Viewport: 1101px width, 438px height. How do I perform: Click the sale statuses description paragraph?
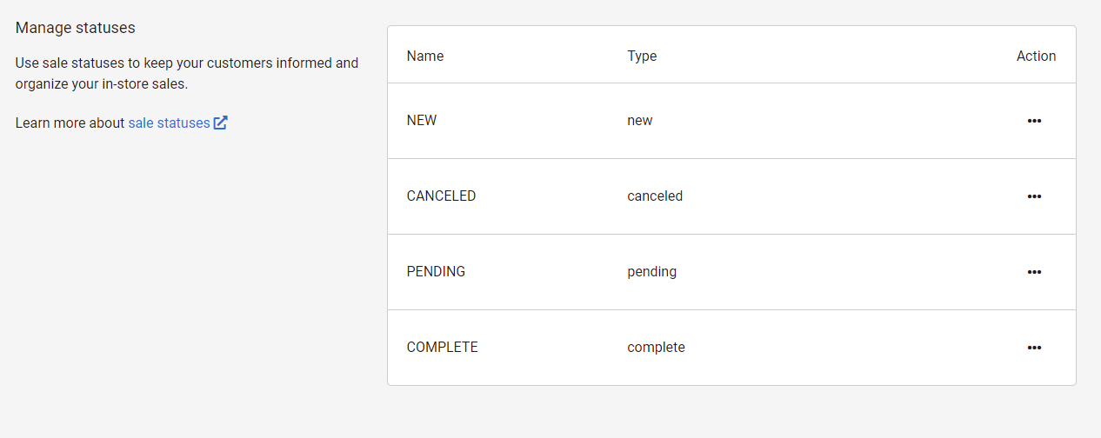click(186, 74)
